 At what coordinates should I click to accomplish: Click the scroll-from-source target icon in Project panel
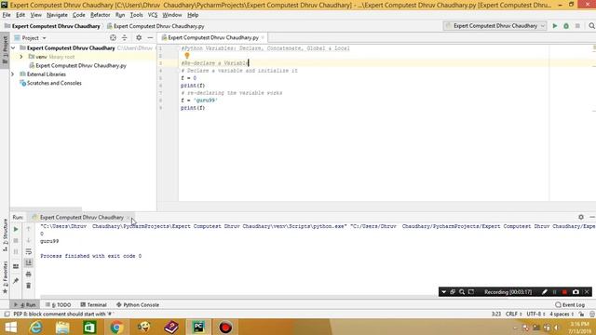(x=113, y=38)
